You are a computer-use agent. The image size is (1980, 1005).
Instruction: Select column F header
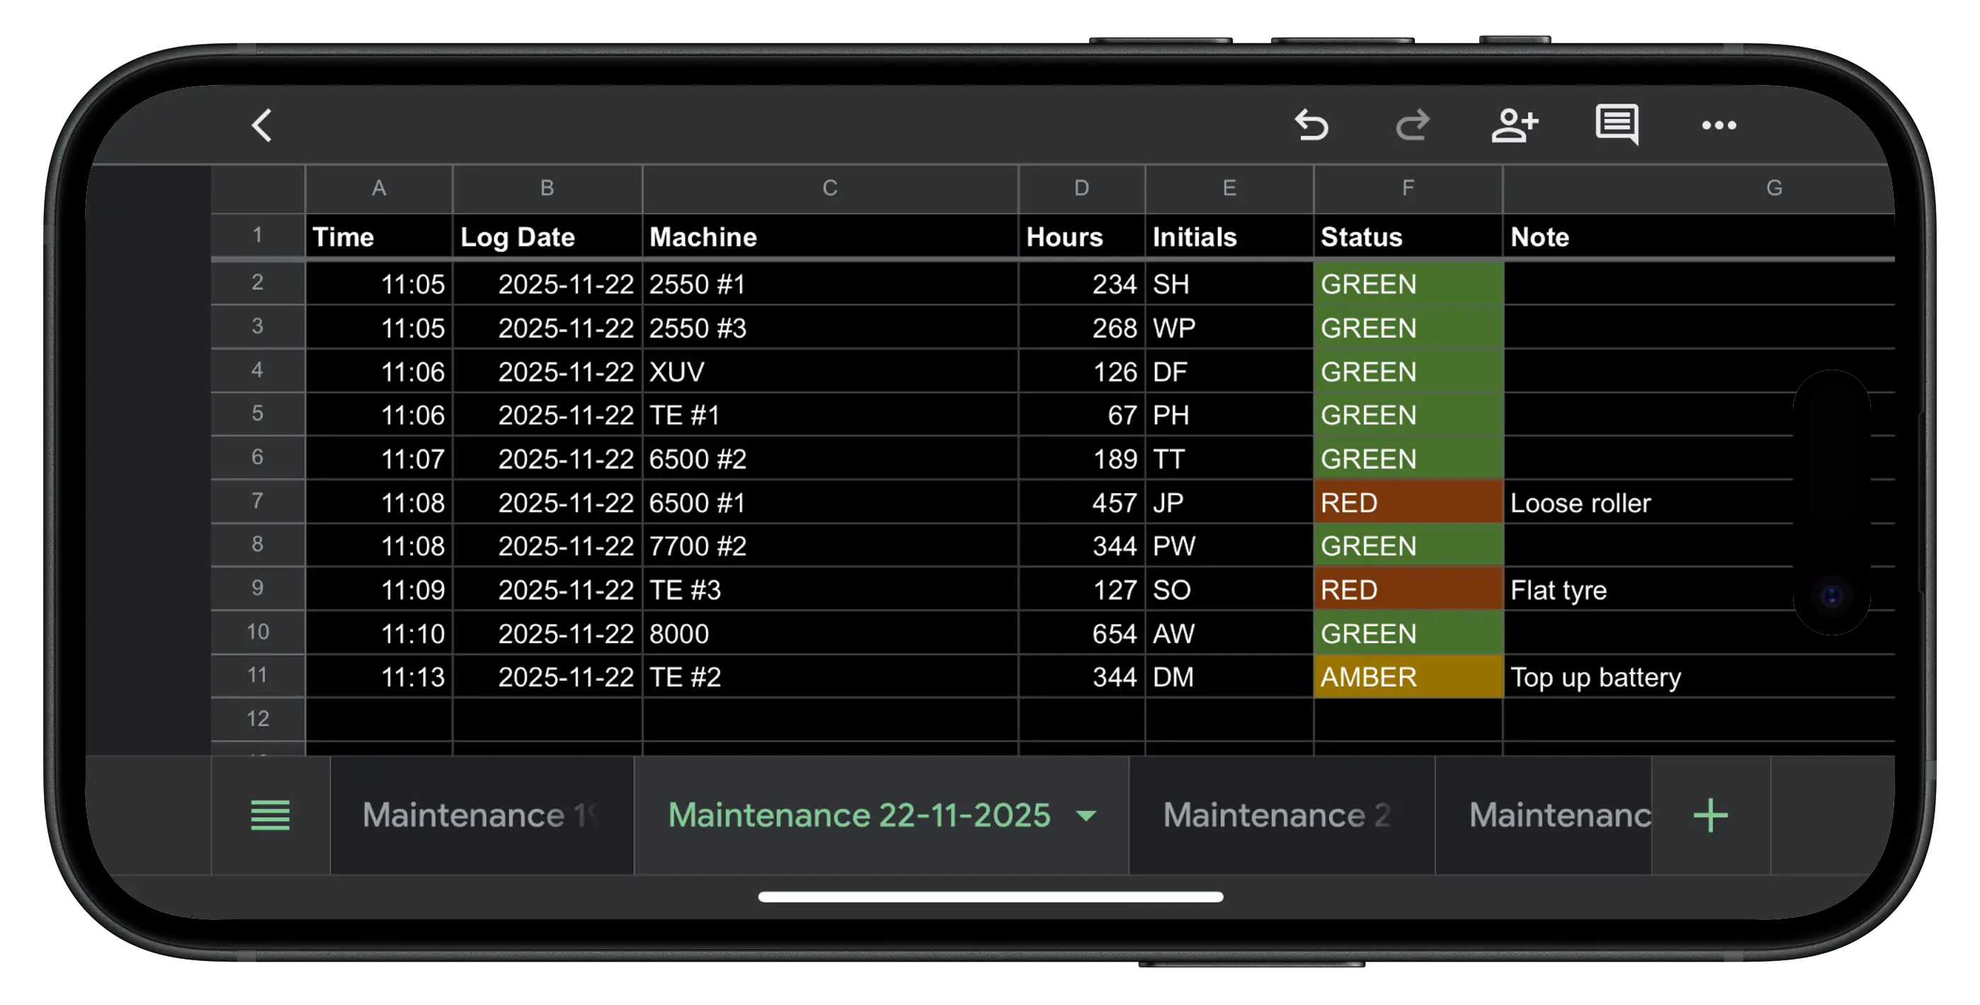[x=1407, y=188]
